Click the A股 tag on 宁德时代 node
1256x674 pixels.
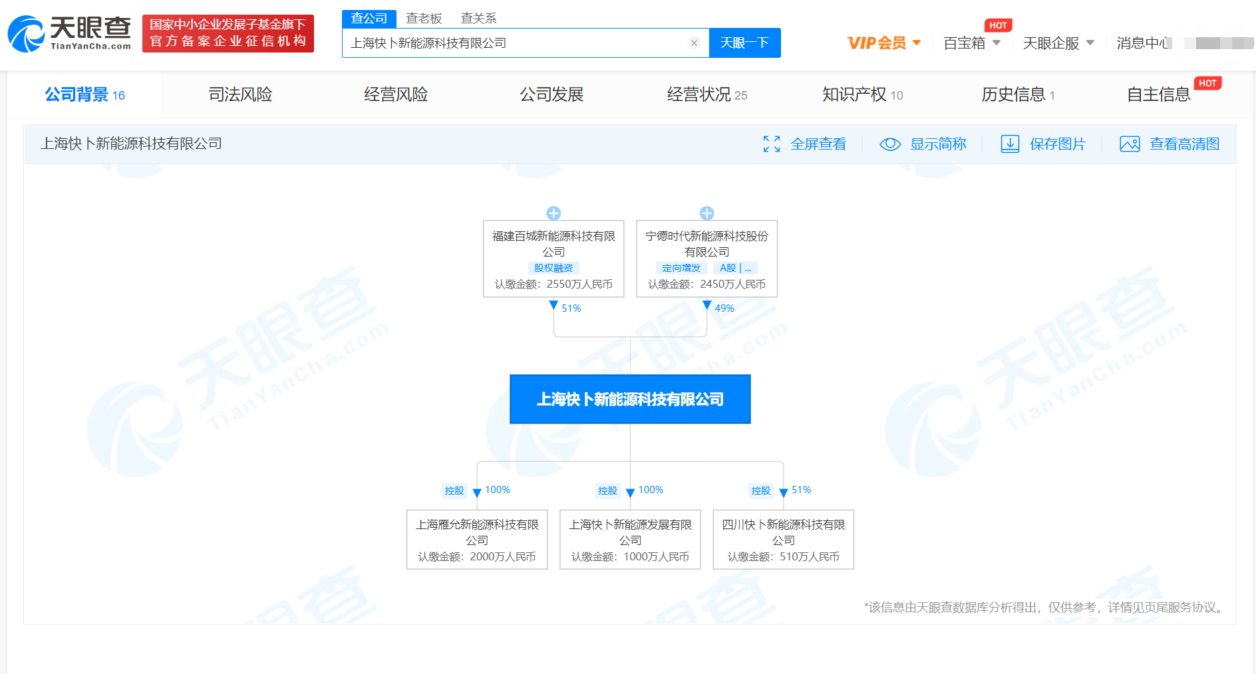pos(735,268)
